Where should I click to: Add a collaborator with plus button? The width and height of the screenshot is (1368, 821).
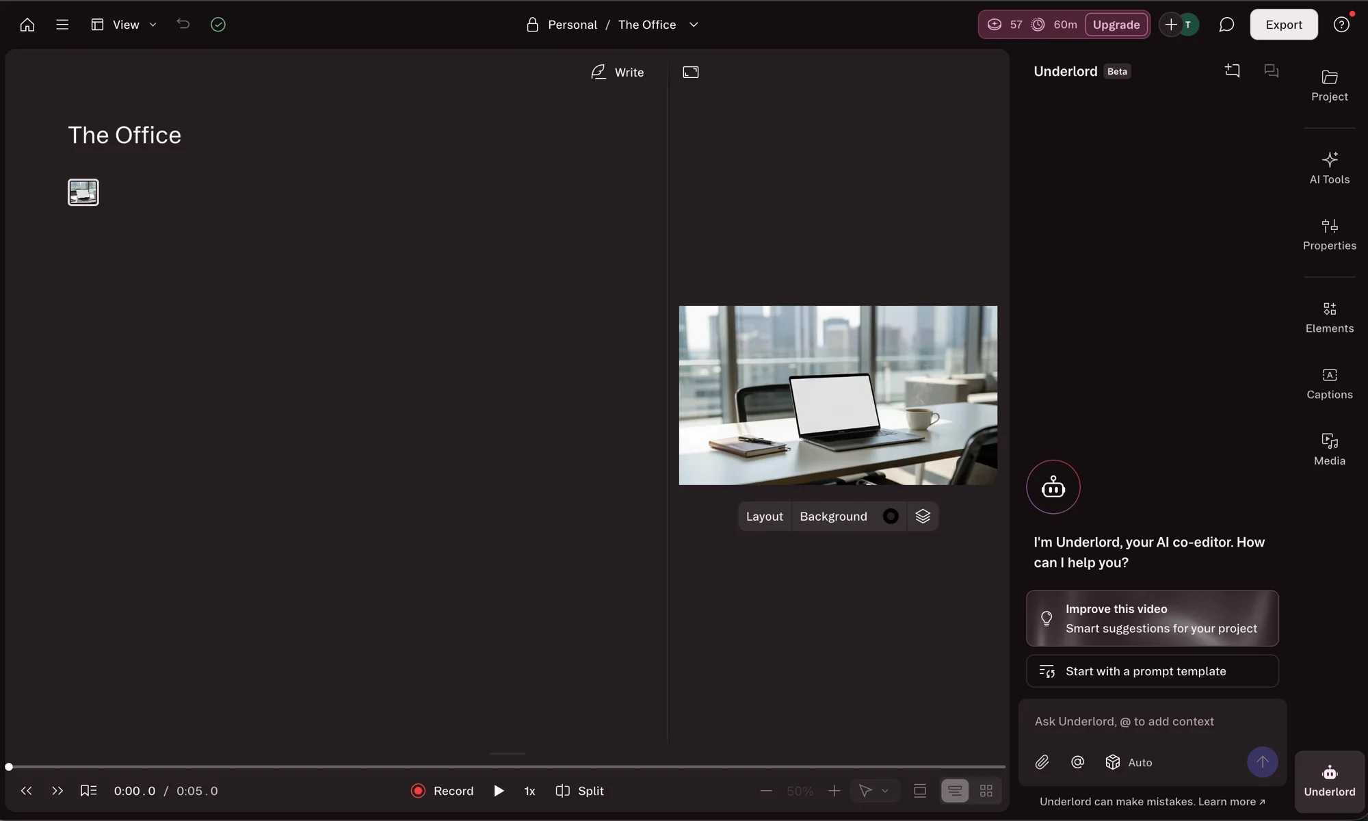(x=1171, y=25)
